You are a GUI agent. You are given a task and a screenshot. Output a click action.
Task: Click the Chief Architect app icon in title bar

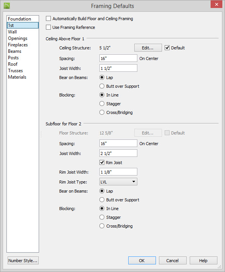[x=7, y=6]
